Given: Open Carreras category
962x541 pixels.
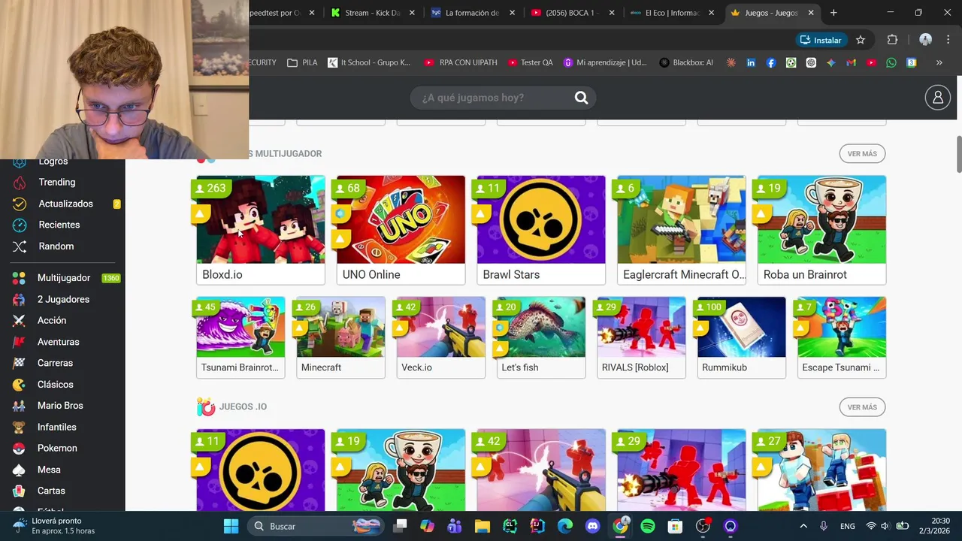Looking at the screenshot, I should [x=55, y=363].
